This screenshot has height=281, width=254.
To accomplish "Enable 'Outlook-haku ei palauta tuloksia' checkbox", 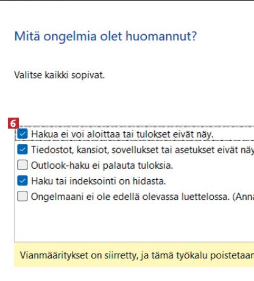I will point(23,165).
